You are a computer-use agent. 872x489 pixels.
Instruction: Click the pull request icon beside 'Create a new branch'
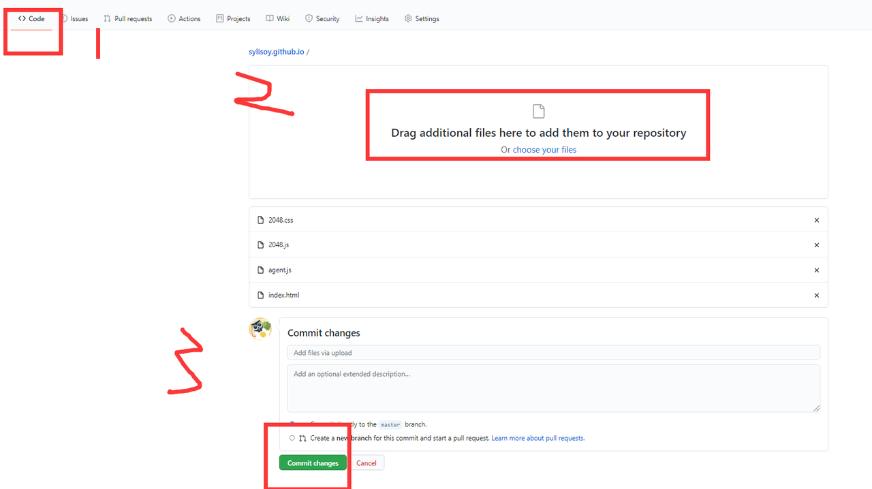click(x=302, y=438)
